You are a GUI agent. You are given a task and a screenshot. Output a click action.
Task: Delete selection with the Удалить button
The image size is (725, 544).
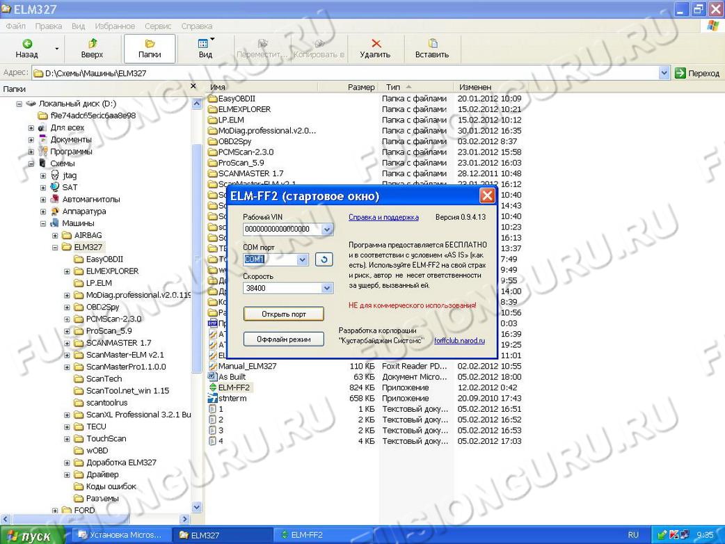click(x=375, y=49)
